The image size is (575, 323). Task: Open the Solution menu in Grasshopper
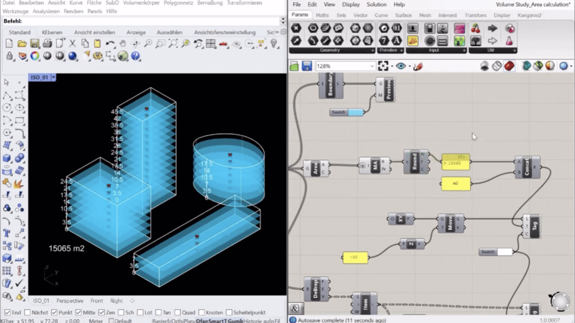coord(376,4)
